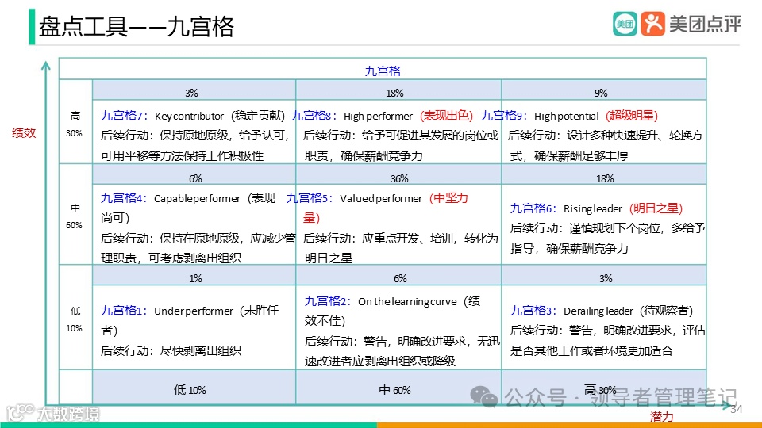
Task: Click the 1% cell above 九宫格1
Action: [x=194, y=275]
